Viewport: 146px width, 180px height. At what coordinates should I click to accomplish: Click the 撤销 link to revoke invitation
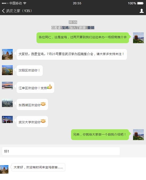coord(91,28)
